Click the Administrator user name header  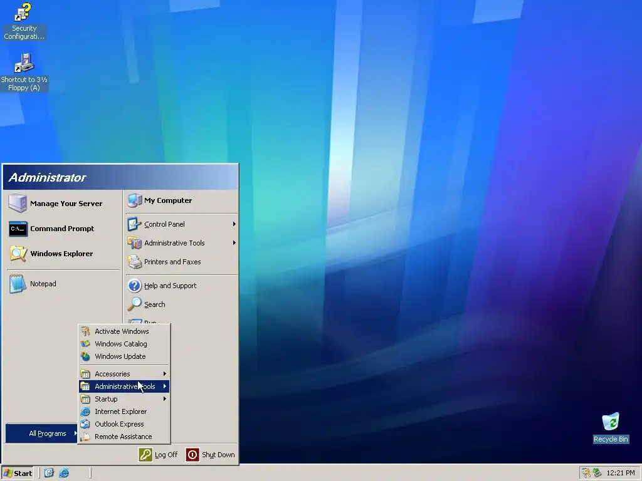click(47, 177)
